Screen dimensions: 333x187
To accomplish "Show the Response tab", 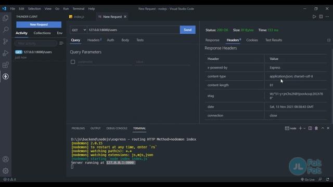I will tap(212, 40).
